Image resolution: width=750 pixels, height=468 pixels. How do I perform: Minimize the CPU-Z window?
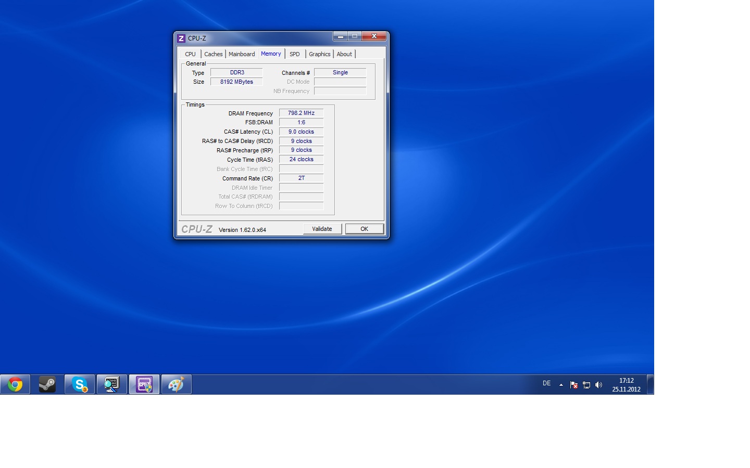pyautogui.click(x=340, y=36)
